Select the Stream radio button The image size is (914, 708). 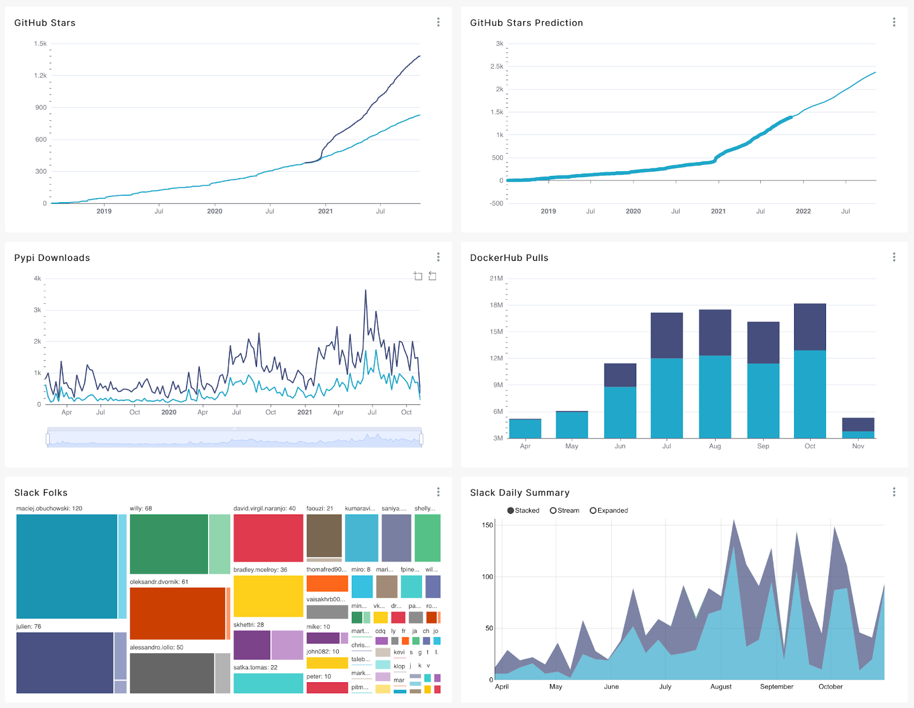[x=553, y=510]
